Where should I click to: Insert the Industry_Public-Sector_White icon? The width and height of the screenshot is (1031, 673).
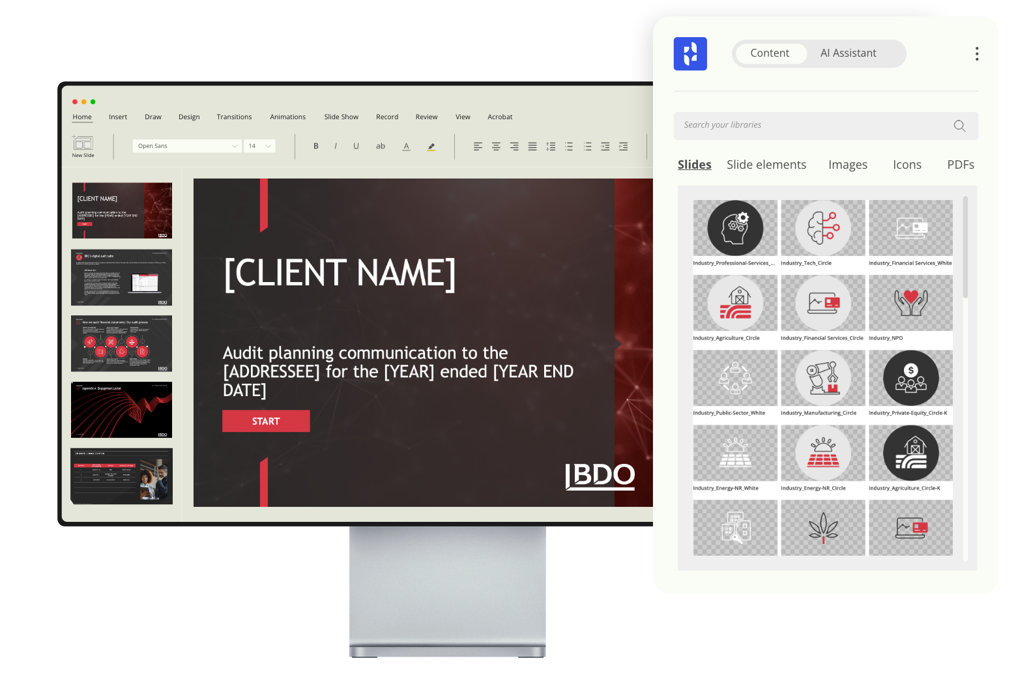(x=735, y=378)
